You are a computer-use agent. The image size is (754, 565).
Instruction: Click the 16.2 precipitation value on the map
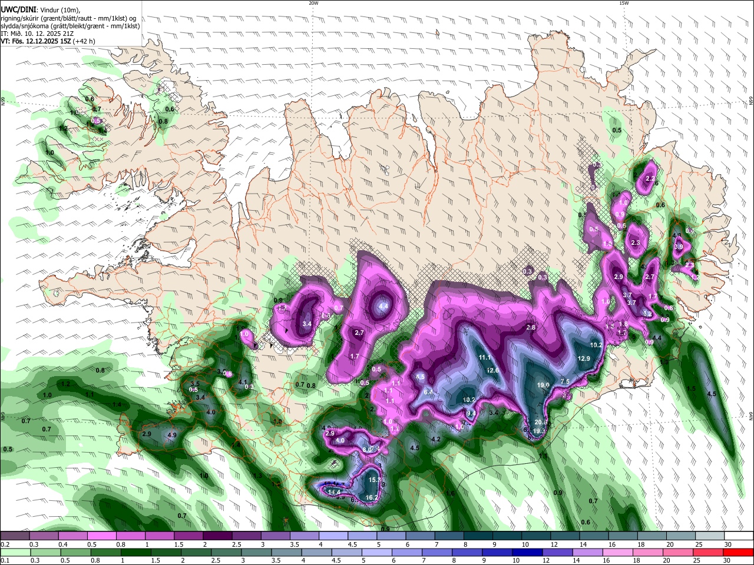click(x=372, y=497)
